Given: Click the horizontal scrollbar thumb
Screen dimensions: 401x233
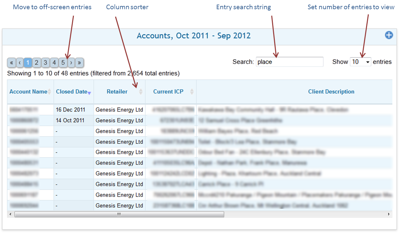Looking at the screenshot, I should (x=119, y=214).
